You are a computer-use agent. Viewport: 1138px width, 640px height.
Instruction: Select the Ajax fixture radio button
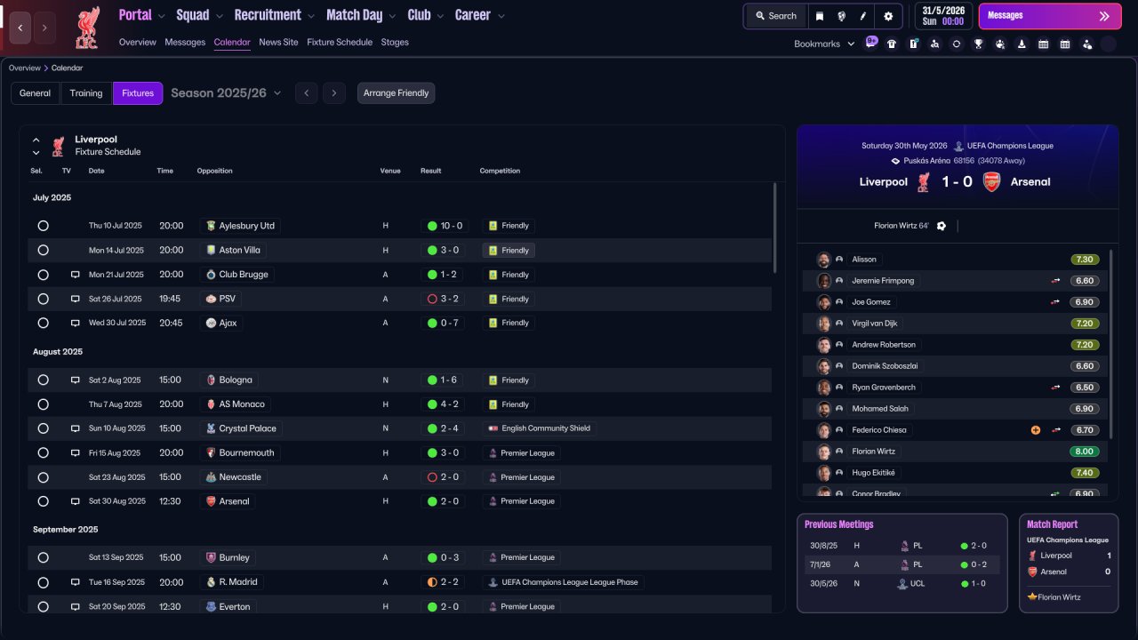[43, 324]
